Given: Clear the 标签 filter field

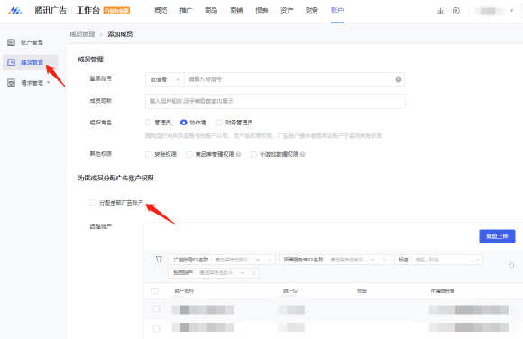Looking at the screenshot, I should [477, 260].
